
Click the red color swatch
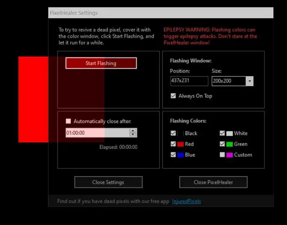(x=180, y=144)
